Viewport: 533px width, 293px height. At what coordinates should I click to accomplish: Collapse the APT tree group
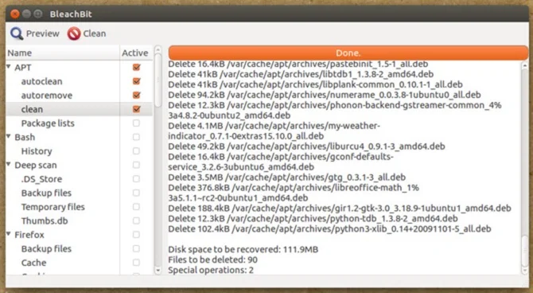[x=9, y=67]
